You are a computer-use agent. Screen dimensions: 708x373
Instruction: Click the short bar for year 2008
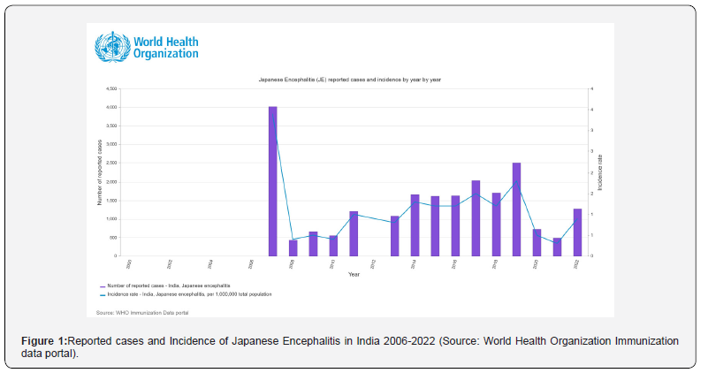pyautogui.click(x=293, y=248)
